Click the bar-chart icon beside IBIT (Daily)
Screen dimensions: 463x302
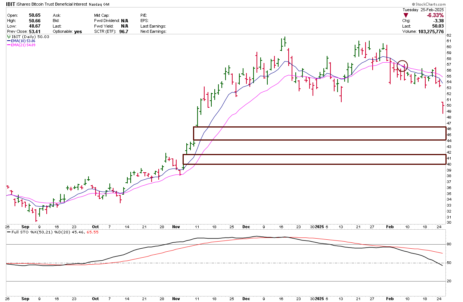click(8, 37)
